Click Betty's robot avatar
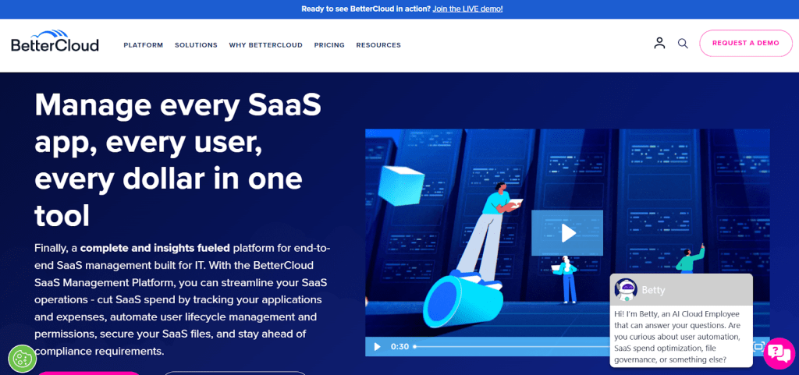This screenshot has height=375, width=799. [x=626, y=290]
